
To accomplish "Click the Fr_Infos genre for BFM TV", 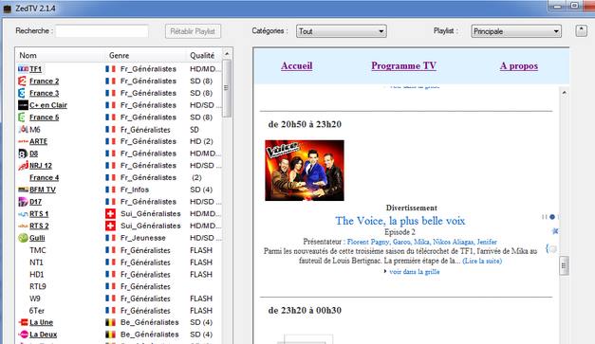I will coord(135,190).
